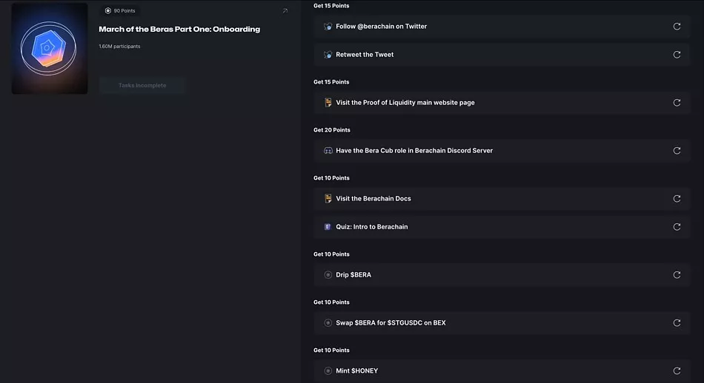704x383 pixels.
Task: Start the Quiz: Intro to Berachain
Action: click(372, 227)
